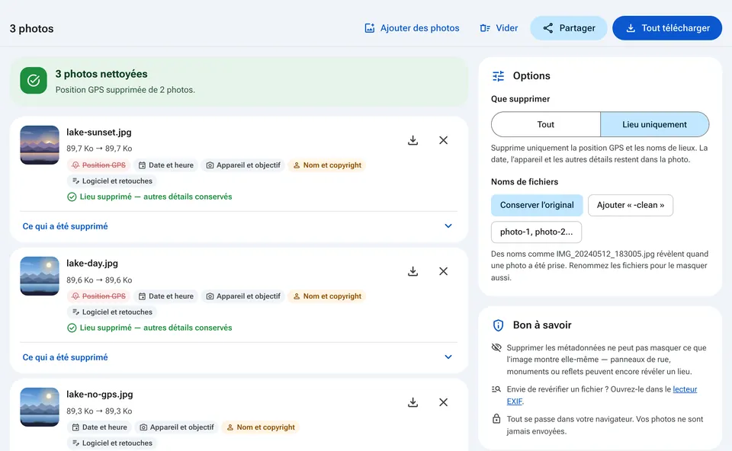
Task: Expand "Ce qui a été supprimé" for lake-sunset.jpg
Action: 239,226
